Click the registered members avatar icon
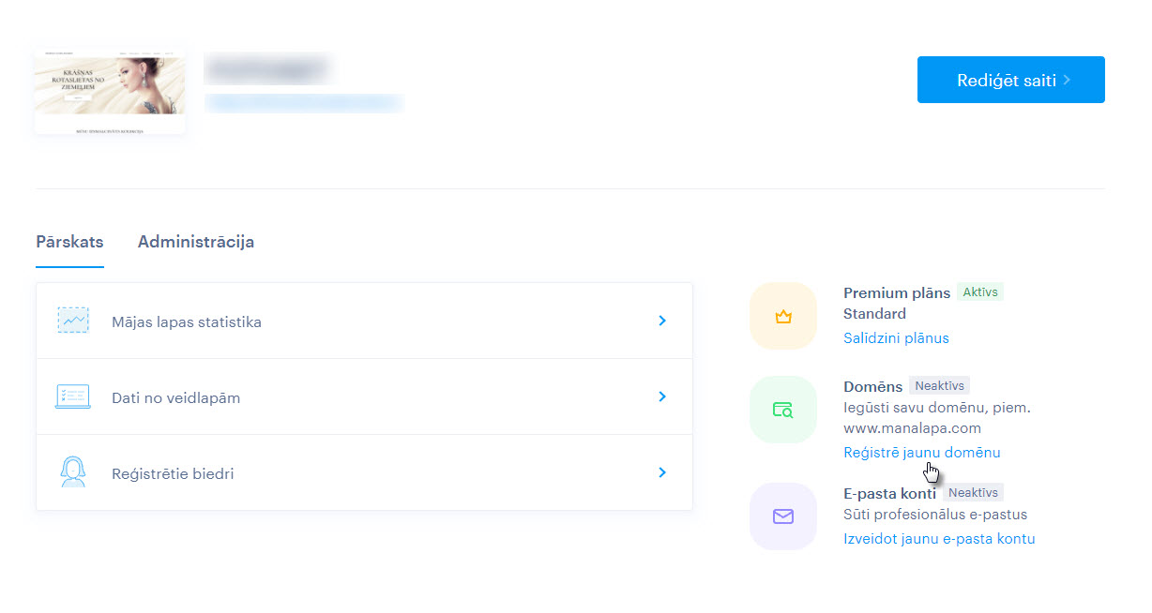 click(x=72, y=472)
